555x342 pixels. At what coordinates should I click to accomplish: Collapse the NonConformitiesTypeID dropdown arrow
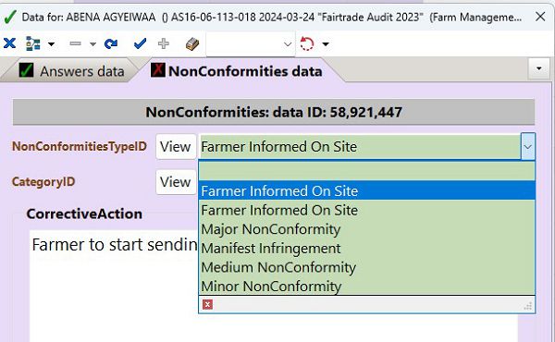pos(528,146)
